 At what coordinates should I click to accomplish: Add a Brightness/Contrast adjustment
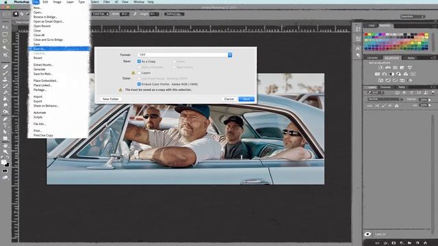click(x=381, y=68)
